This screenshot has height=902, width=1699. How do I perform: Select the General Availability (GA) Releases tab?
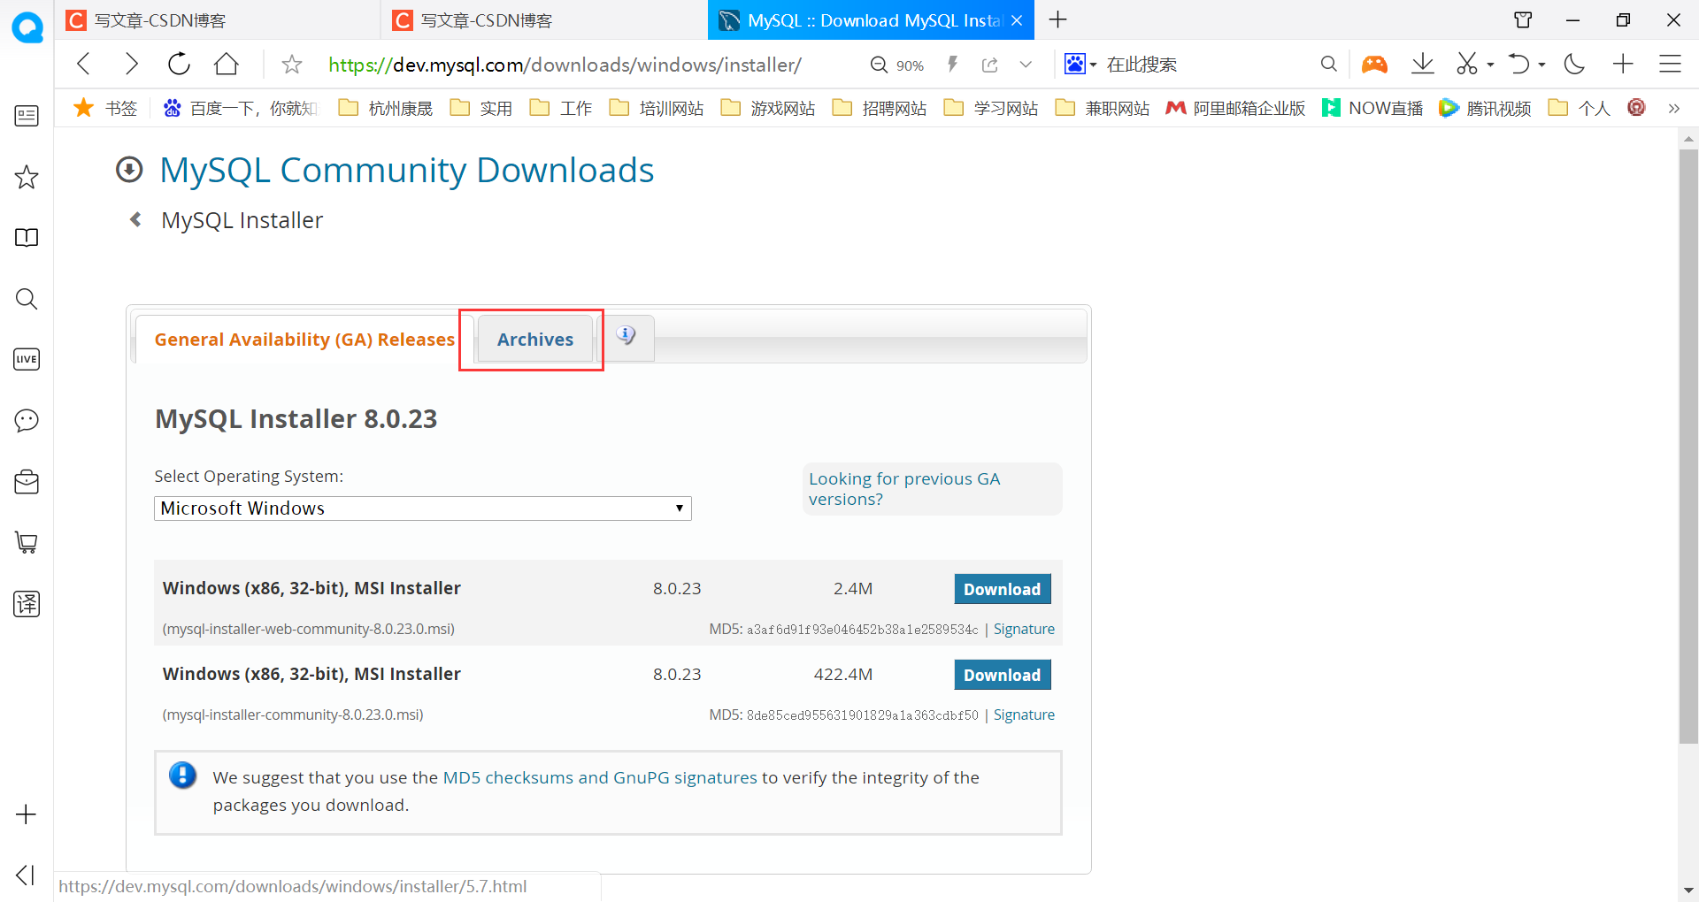tap(304, 340)
